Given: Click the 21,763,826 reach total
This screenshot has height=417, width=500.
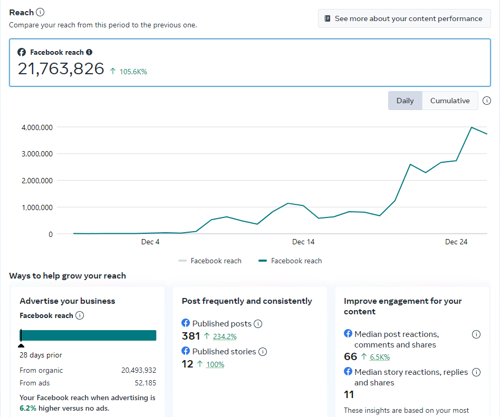Looking at the screenshot, I should (61, 69).
